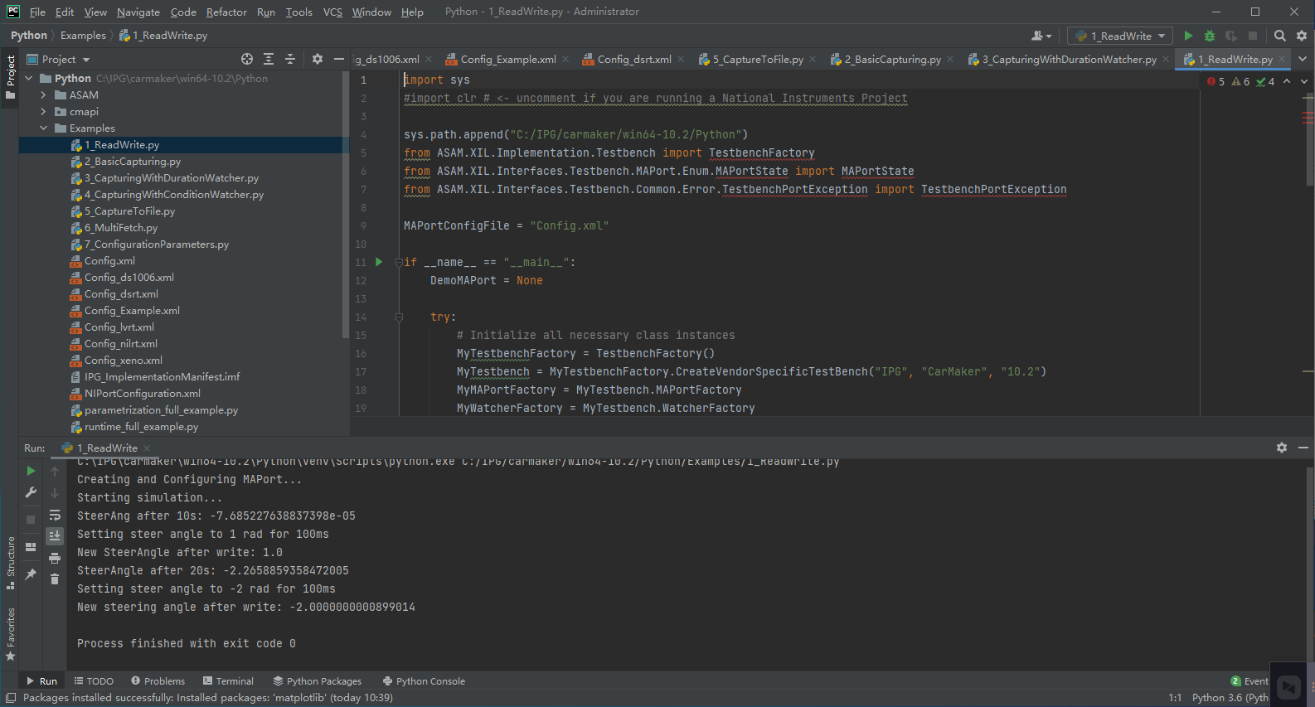The height and width of the screenshot is (707, 1315).
Task: Open Project panel options gear
Action: tap(318, 59)
